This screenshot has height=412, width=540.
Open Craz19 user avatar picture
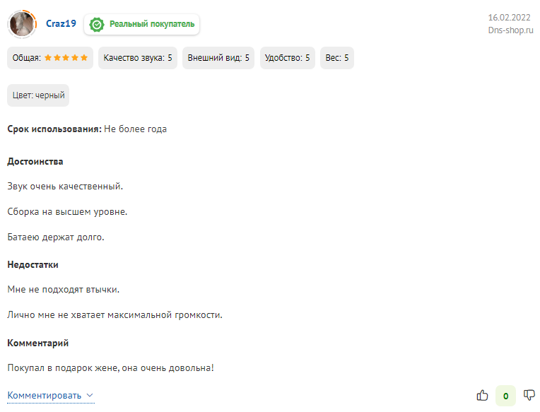point(22,24)
